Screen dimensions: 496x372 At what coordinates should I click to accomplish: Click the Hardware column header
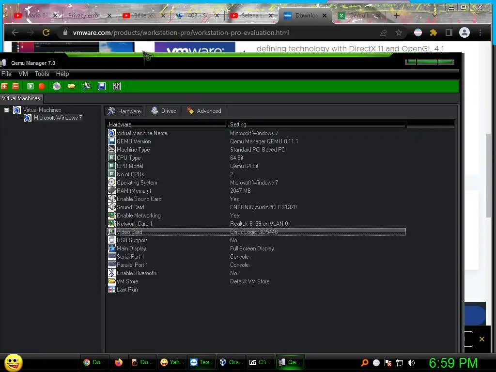166,124
